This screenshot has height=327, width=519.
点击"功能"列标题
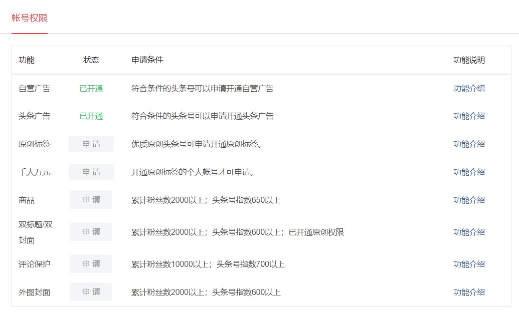tap(27, 60)
